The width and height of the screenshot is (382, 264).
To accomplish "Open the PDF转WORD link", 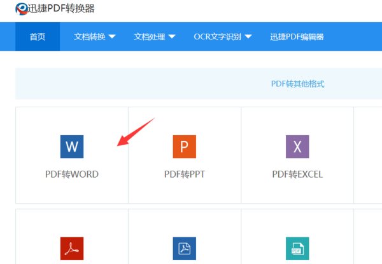I will [72, 174].
